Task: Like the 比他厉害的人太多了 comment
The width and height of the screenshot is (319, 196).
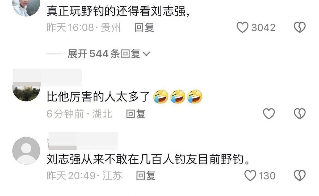Action: (x=269, y=114)
